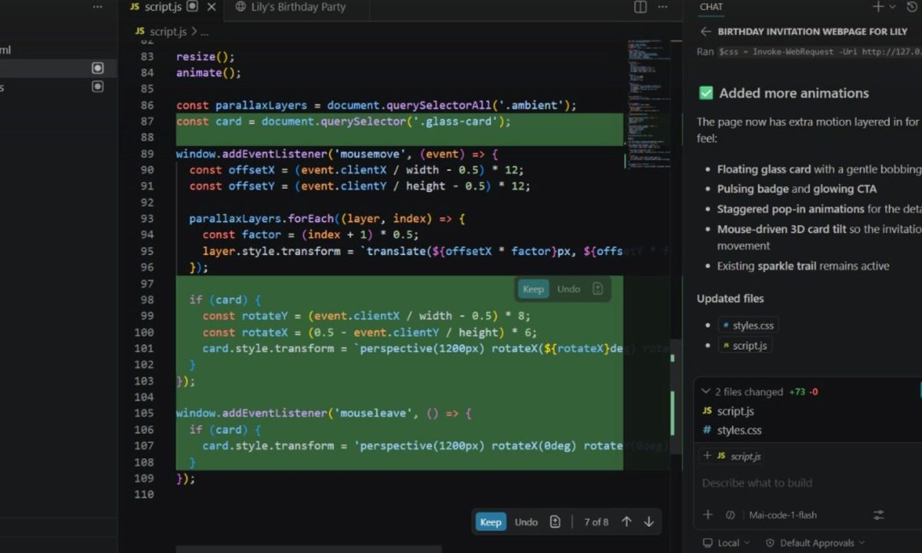This screenshot has height=553, width=922.
Task: Keep the inline change in the code hunk
Action: click(x=533, y=289)
